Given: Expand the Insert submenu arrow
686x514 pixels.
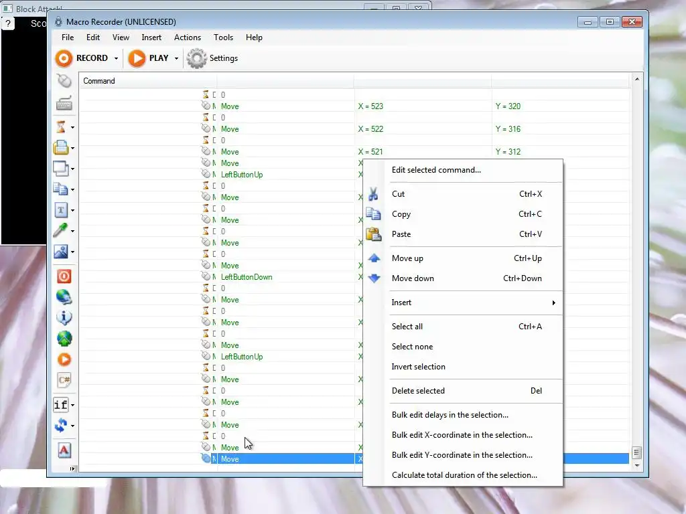Looking at the screenshot, I should (554, 303).
